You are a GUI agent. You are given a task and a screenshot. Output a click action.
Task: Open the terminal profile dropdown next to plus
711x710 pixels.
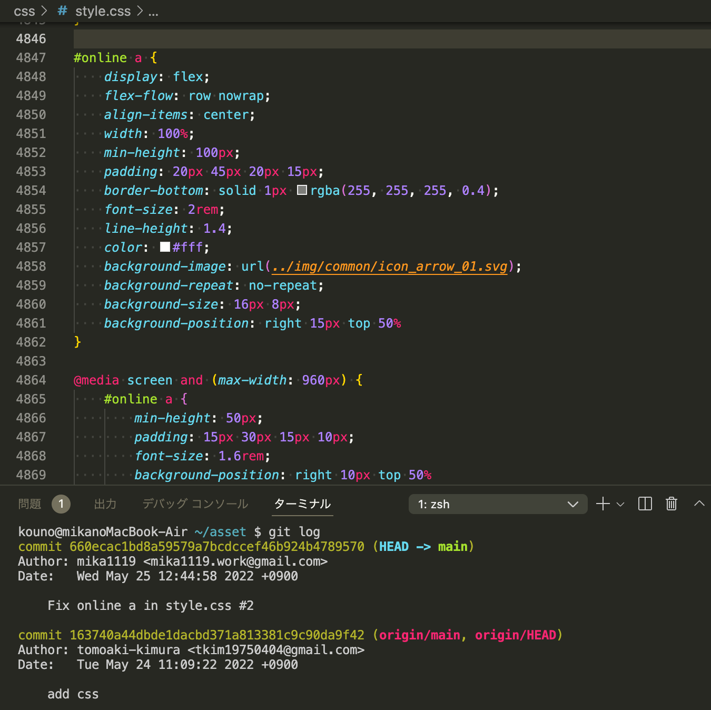620,504
